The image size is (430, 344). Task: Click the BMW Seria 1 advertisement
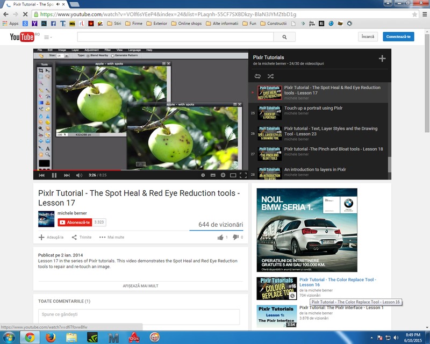pos(307,230)
